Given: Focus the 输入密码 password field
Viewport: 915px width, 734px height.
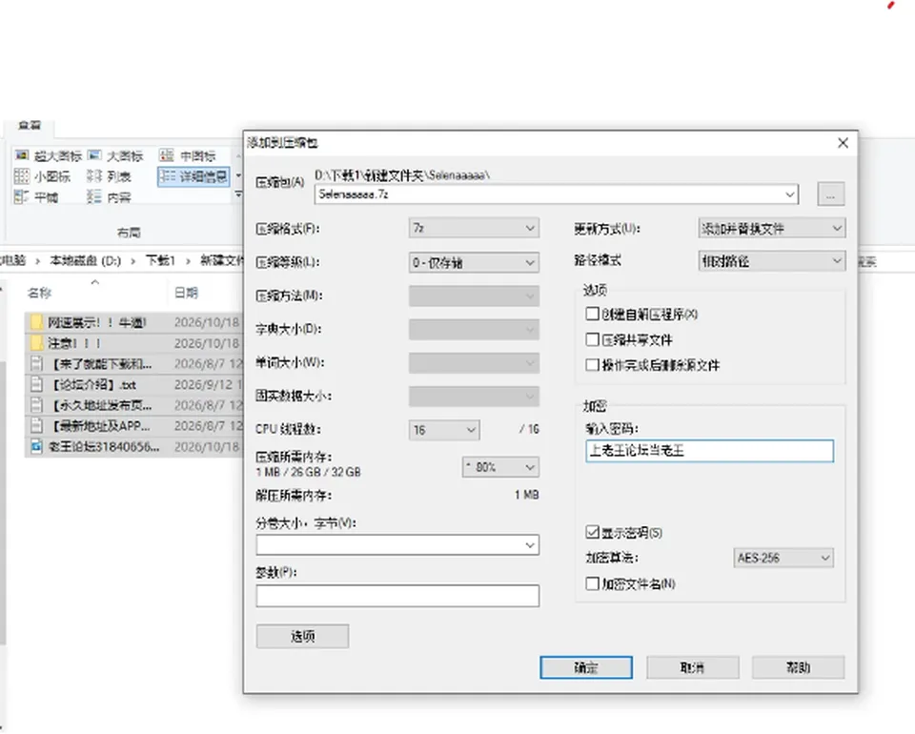Looking at the screenshot, I should pos(709,451).
